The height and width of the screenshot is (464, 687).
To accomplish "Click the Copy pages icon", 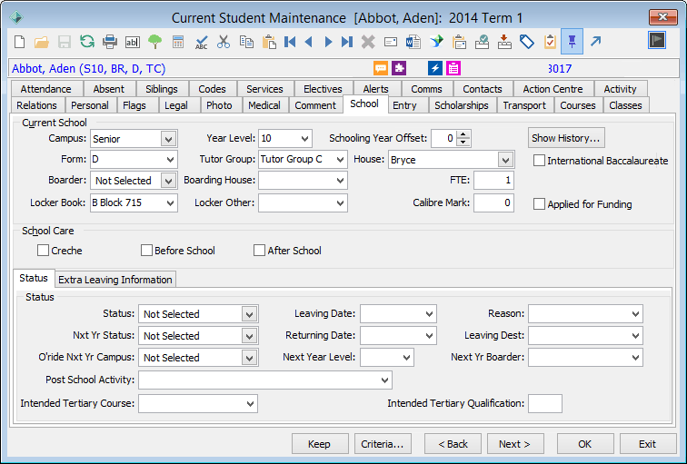I will pos(246,42).
